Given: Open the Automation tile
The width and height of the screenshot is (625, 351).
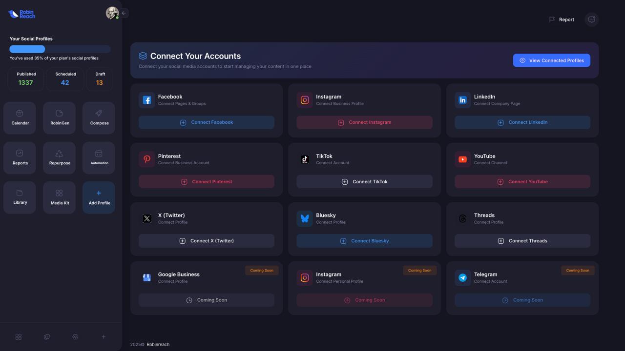Looking at the screenshot, I should tap(99, 158).
